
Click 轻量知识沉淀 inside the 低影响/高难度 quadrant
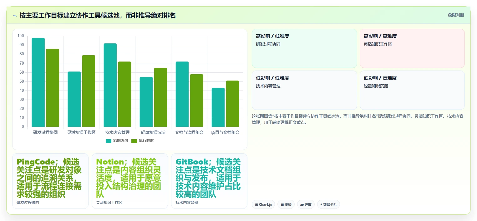[x=376, y=86]
